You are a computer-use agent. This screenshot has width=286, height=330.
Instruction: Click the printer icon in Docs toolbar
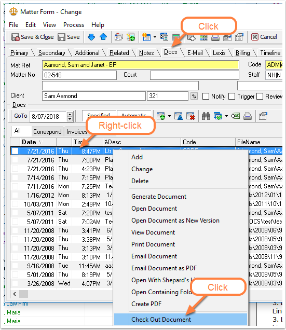pyautogui.click(x=248, y=116)
